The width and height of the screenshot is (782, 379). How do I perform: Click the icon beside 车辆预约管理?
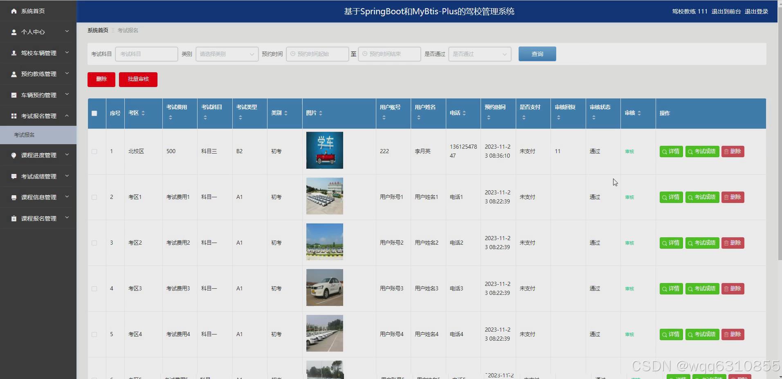coord(14,95)
